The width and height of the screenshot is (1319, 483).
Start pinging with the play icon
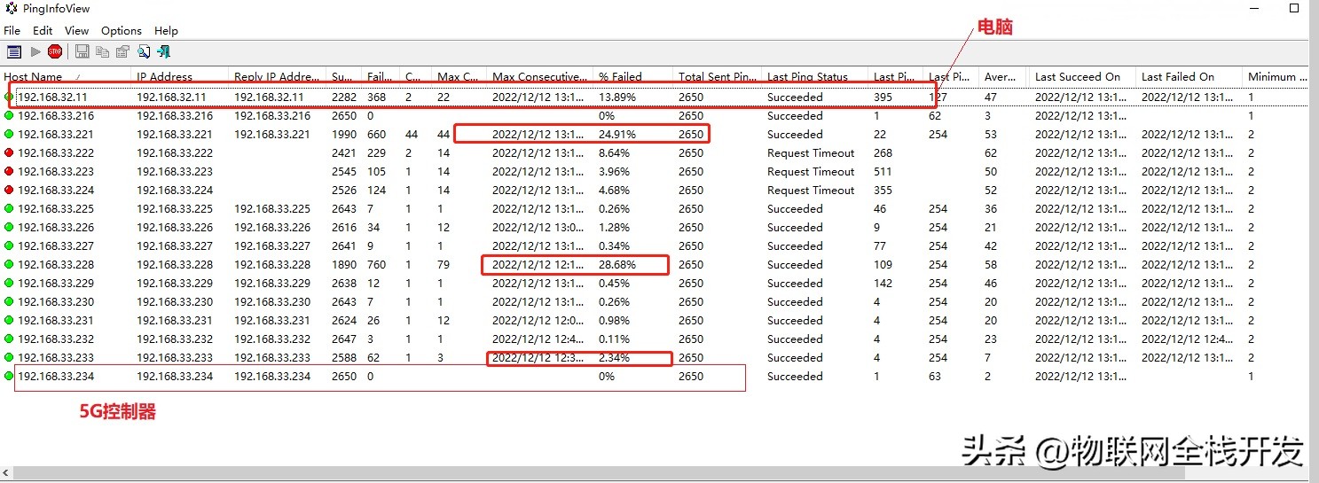(x=35, y=52)
